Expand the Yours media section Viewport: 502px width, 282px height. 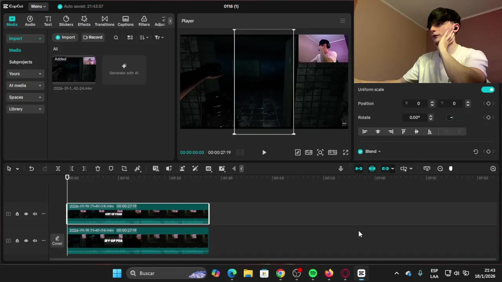point(25,74)
